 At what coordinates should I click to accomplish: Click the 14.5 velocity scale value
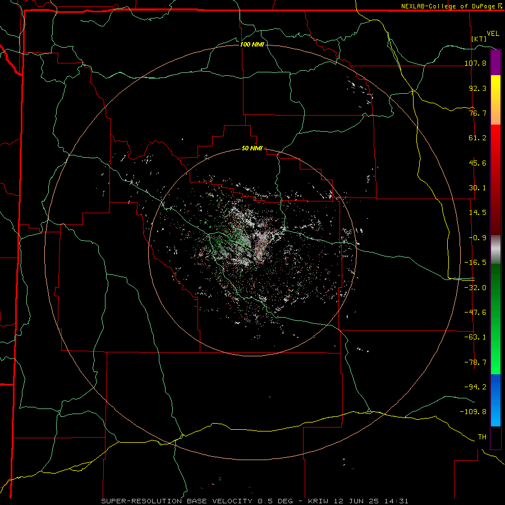click(x=478, y=213)
